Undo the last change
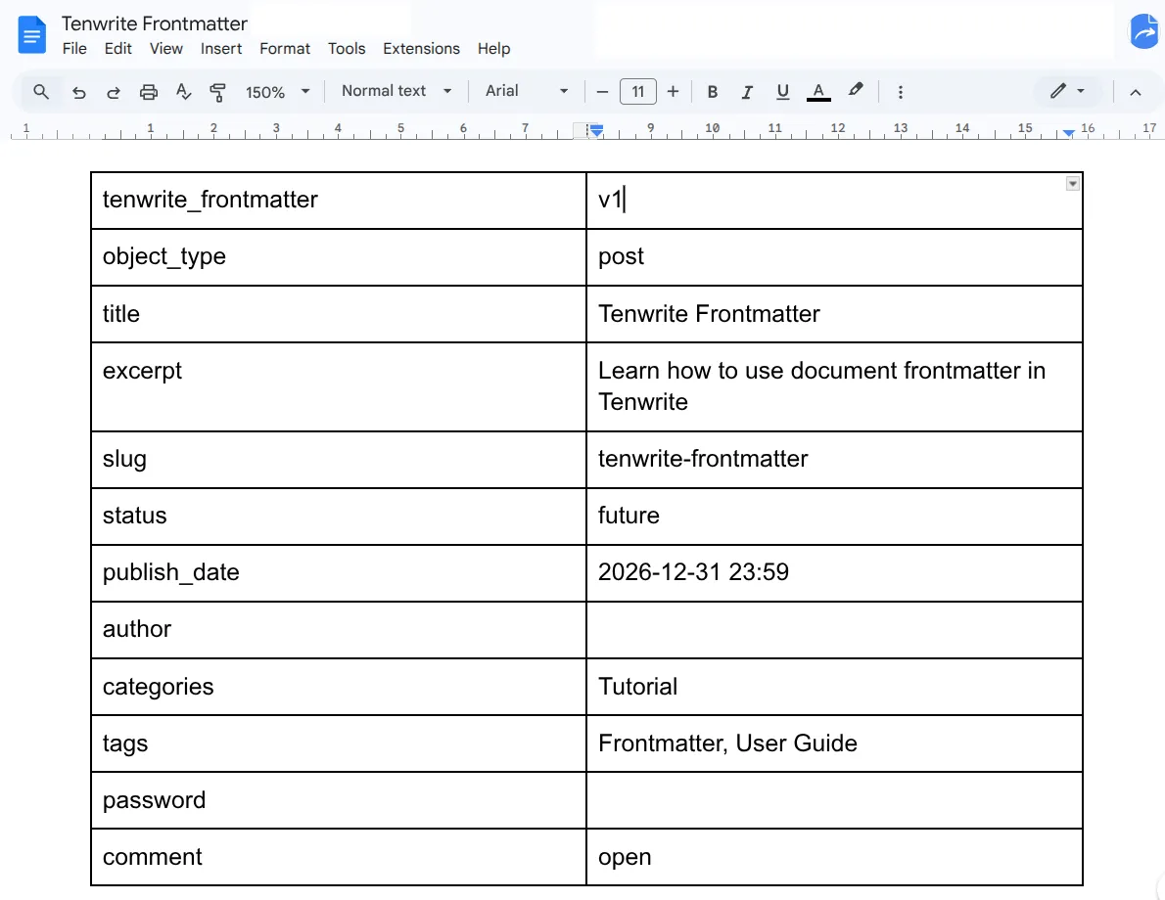1165x900 pixels. pyautogui.click(x=79, y=91)
